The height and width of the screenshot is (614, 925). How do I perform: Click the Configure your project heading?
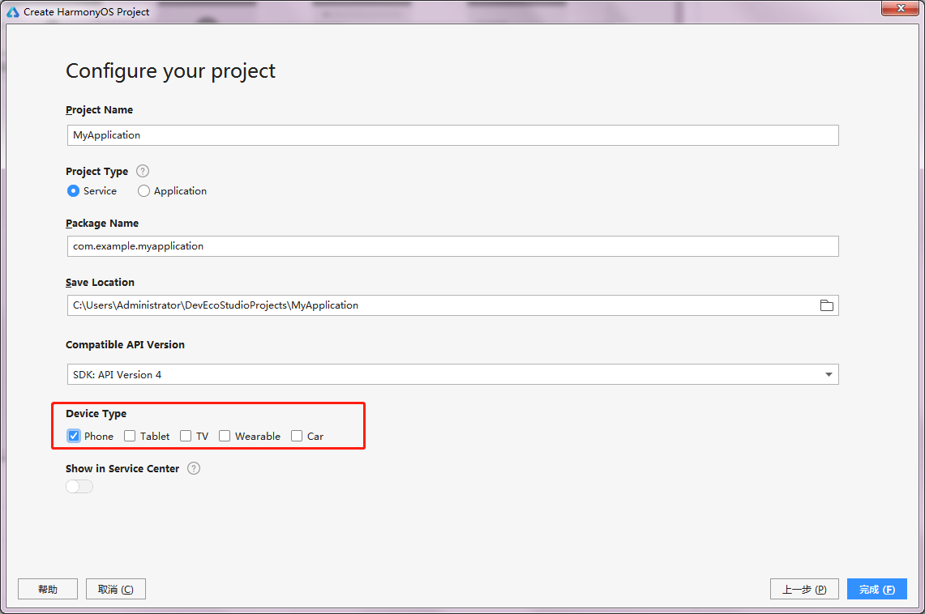170,71
